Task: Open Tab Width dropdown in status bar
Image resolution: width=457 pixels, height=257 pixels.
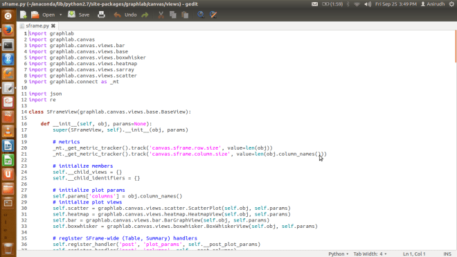Action: point(370,254)
